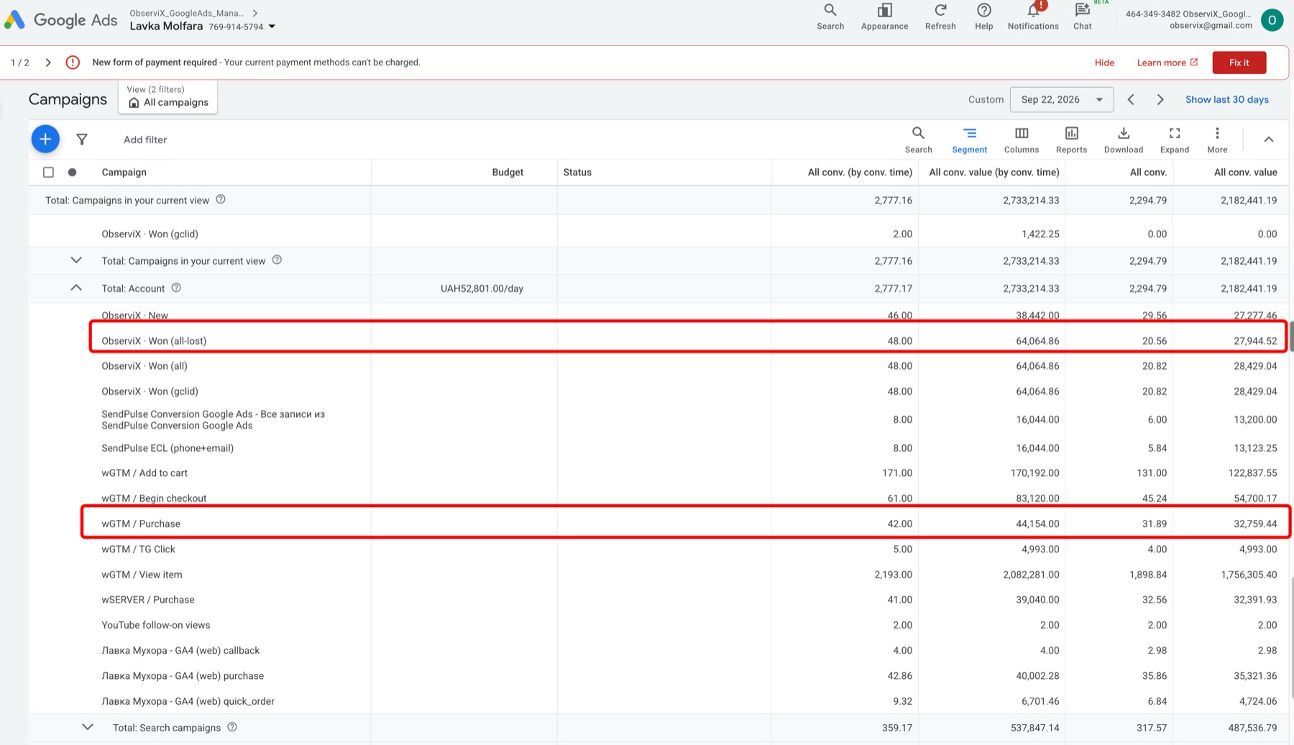
Task: Collapse the table toolbar with chevron
Action: click(1269, 140)
